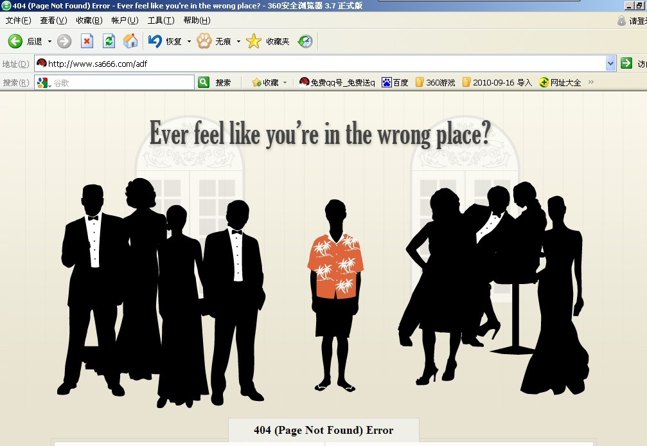Click the 搜索(R) label

pos(16,82)
